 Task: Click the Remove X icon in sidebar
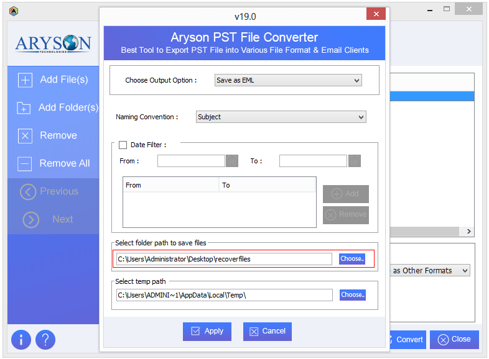[25, 136]
